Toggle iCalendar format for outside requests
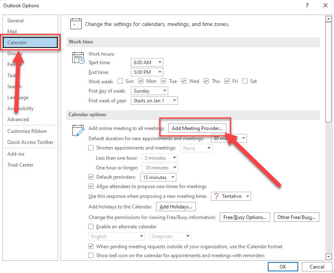 (91, 246)
